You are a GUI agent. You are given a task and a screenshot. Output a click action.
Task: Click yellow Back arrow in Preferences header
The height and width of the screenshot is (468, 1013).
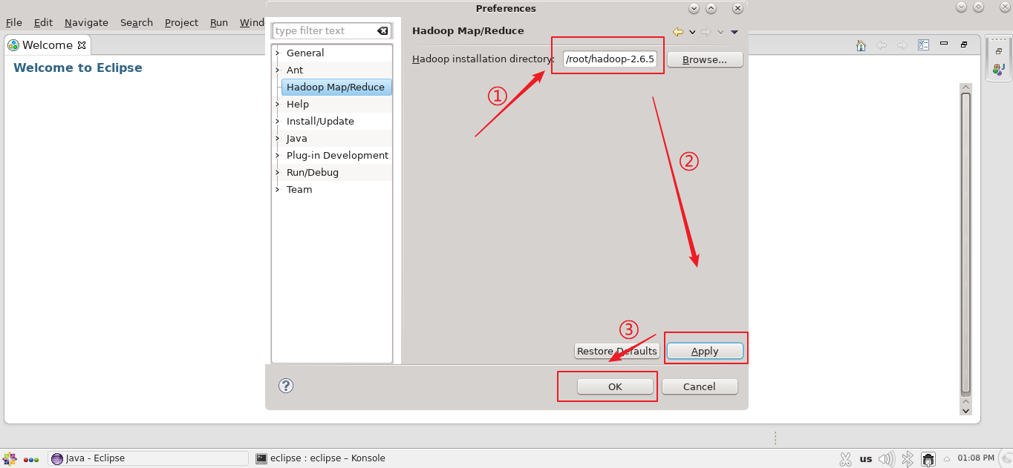point(678,32)
